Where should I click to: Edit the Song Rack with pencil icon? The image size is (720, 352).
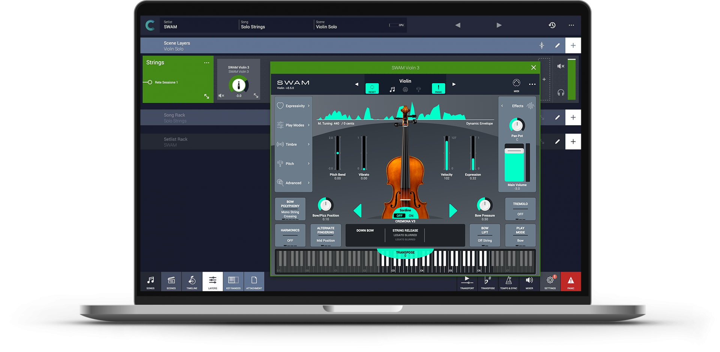(557, 117)
